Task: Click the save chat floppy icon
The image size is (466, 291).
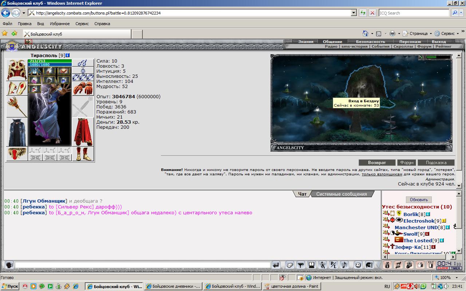Action: 312,265
